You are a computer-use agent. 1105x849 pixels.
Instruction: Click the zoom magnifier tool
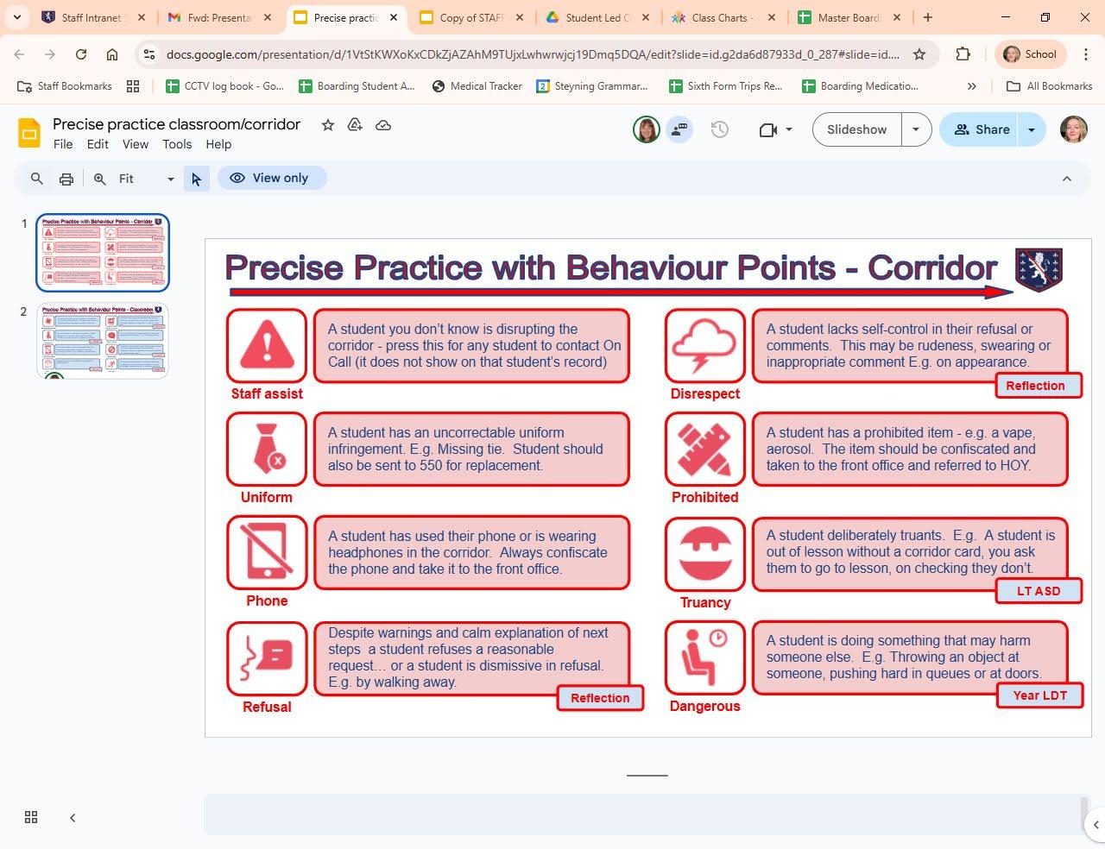click(x=100, y=179)
